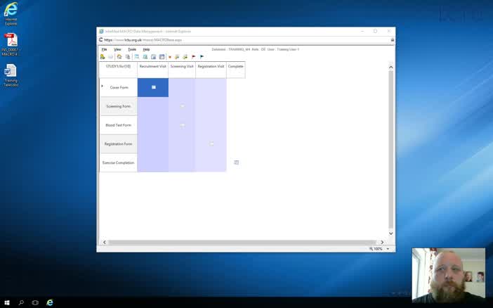The height and width of the screenshot is (308, 493).
Task: Click the taskbar search magnifier icon
Action: coord(21,302)
